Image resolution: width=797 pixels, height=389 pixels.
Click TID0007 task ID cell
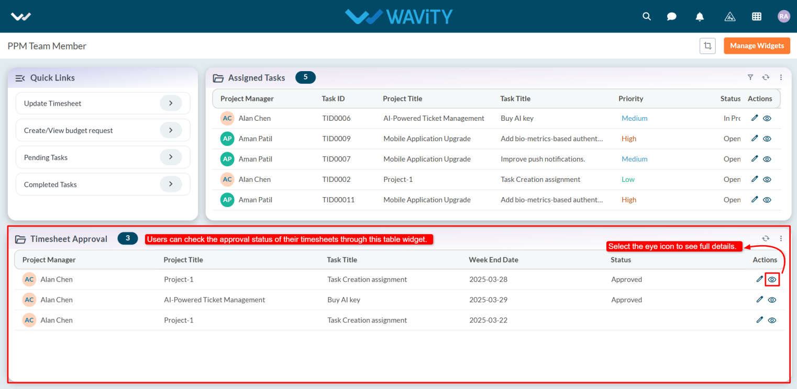pos(336,159)
